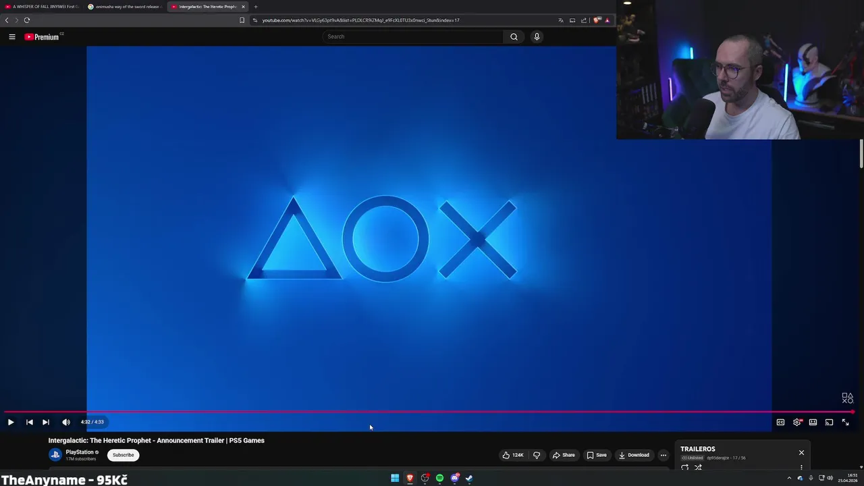
Task: Open Spotify from the taskbar
Action: coord(439,479)
